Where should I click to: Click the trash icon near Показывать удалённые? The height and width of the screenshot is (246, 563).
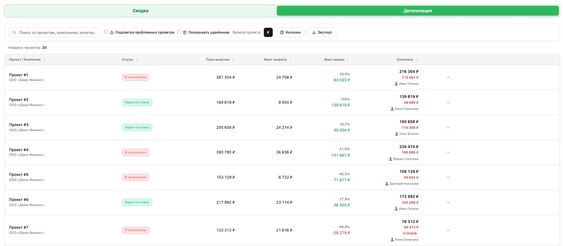coord(184,32)
